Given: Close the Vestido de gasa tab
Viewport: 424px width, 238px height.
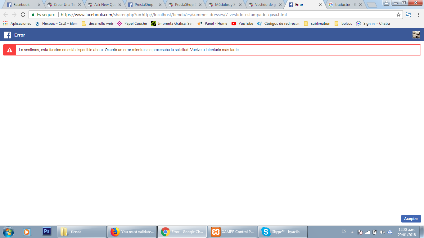Looking at the screenshot, I should pos(280,5).
